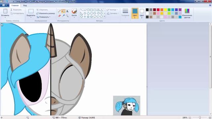
Task: Choose the Down arrow shape
Action: tap(81, 17)
